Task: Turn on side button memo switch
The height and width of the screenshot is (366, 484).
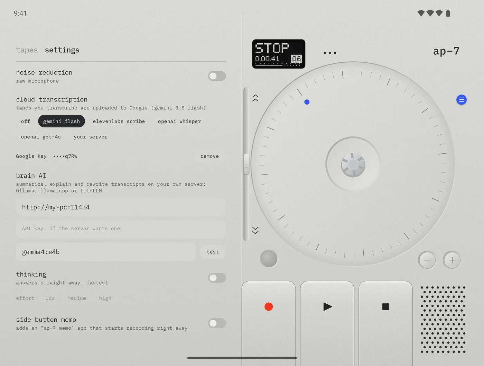Action: click(x=217, y=323)
